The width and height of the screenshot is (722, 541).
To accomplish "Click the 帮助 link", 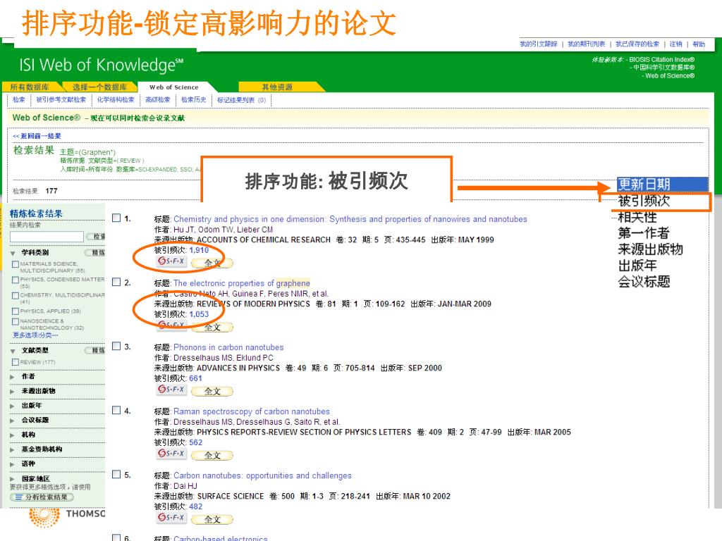I will [699, 44].
